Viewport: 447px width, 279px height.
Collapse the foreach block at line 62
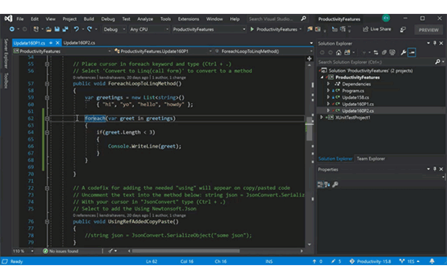pyautogui.click(x=47, y=118)
